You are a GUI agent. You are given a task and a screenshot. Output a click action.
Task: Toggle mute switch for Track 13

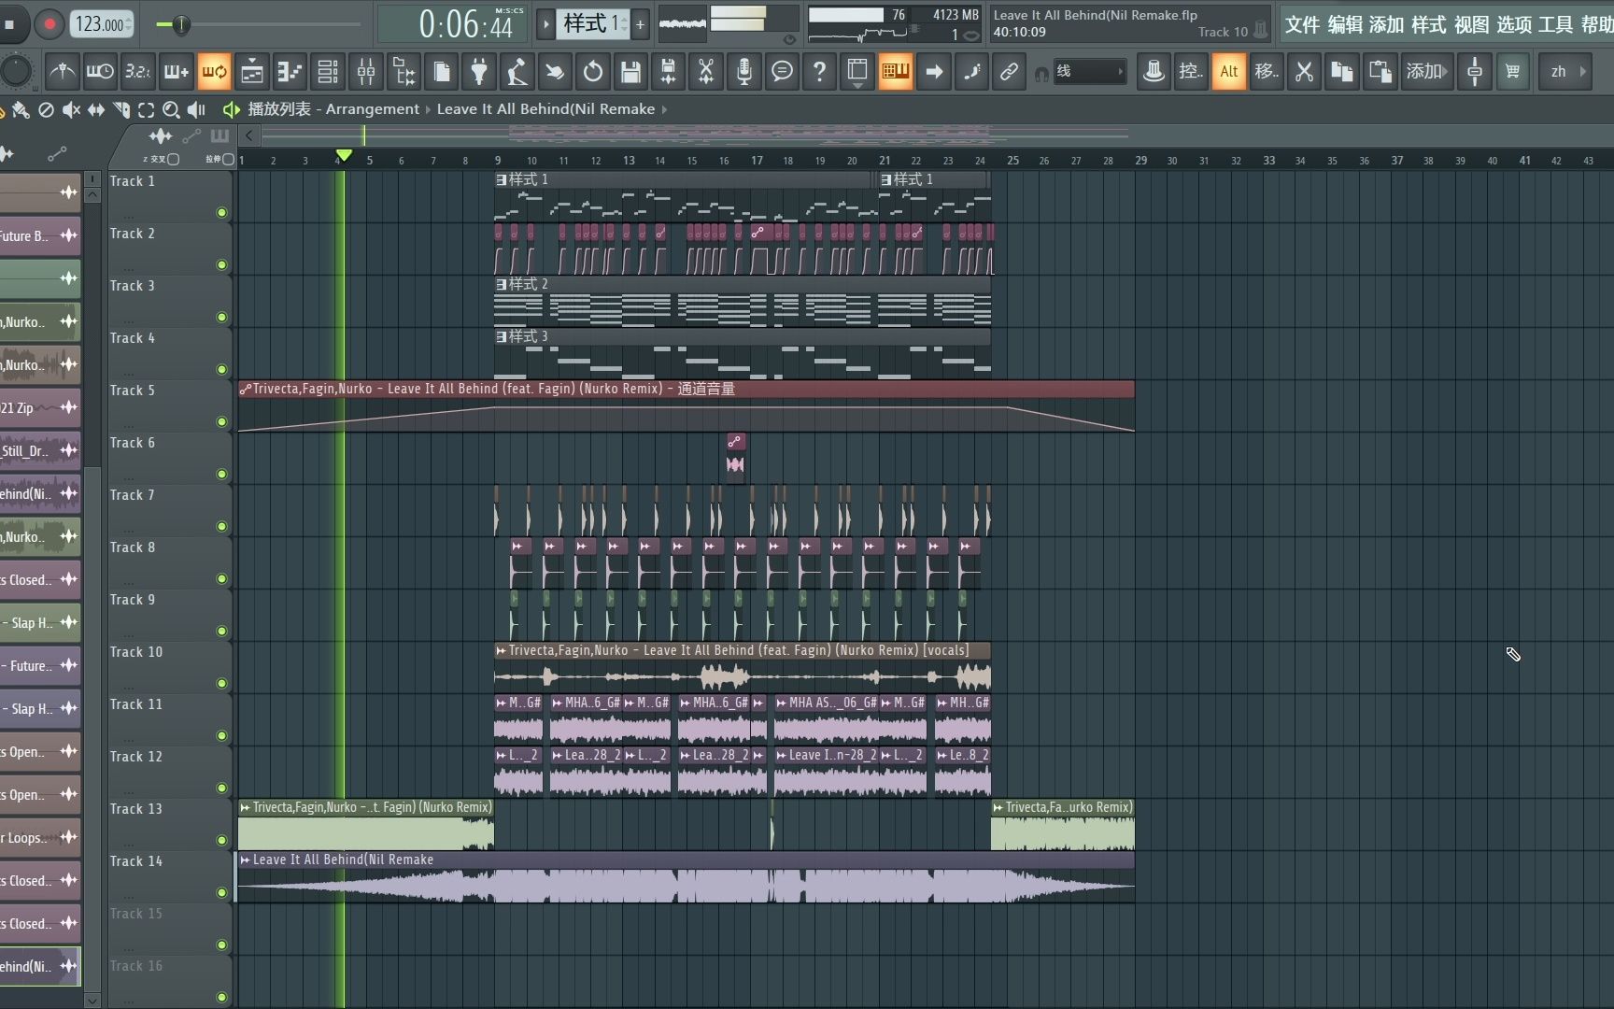tap(221, 841)
